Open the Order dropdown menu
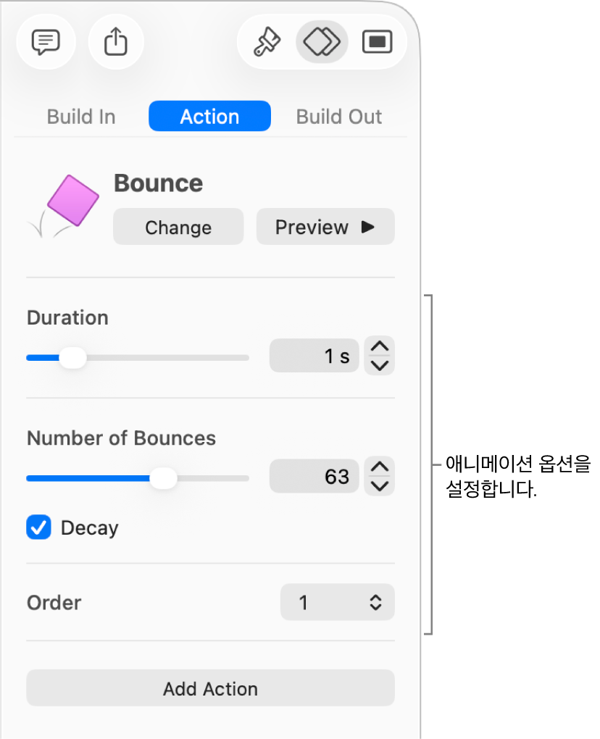This screenshot has width=600, height=739. pos(338,602)
